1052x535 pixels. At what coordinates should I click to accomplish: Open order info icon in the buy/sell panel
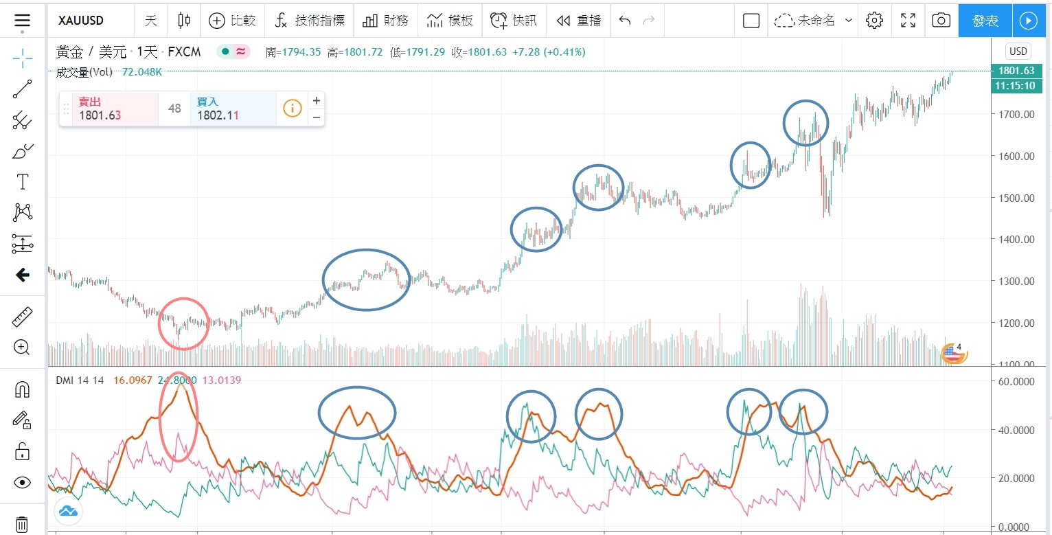click(292, 108)
